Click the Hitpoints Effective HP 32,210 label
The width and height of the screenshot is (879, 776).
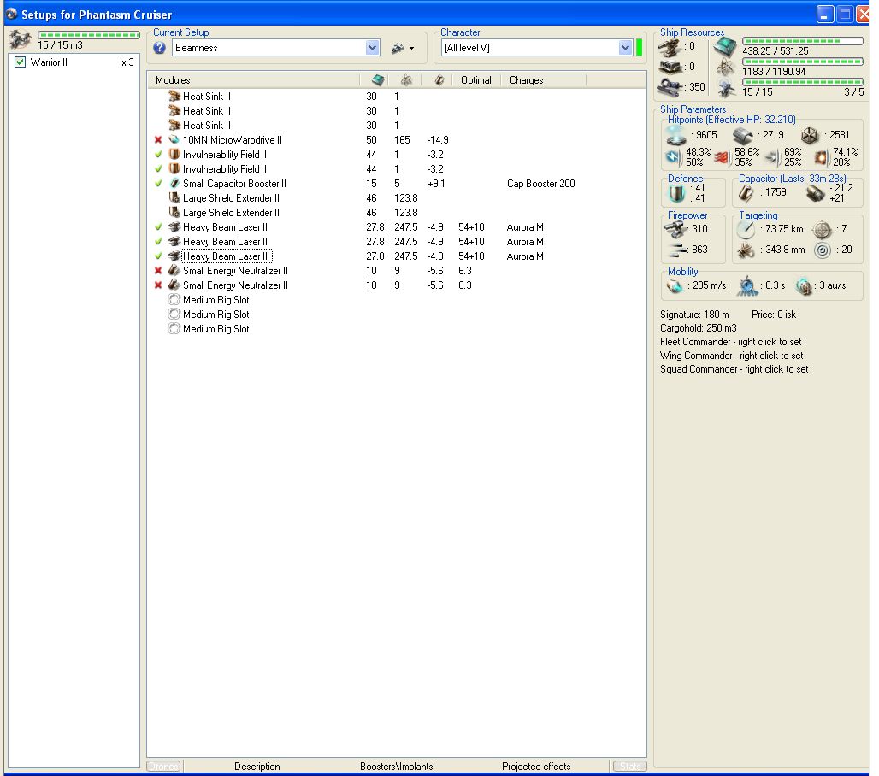tap(731, 120)
